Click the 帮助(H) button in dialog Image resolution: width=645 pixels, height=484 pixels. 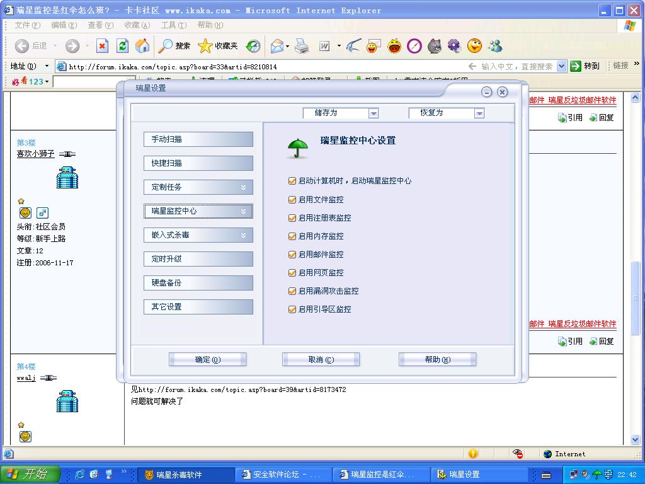click(437, 359)
